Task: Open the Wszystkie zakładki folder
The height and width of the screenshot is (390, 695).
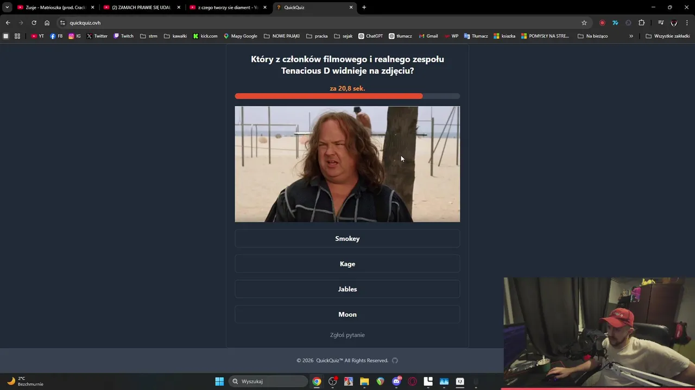Action: (667, 36)
